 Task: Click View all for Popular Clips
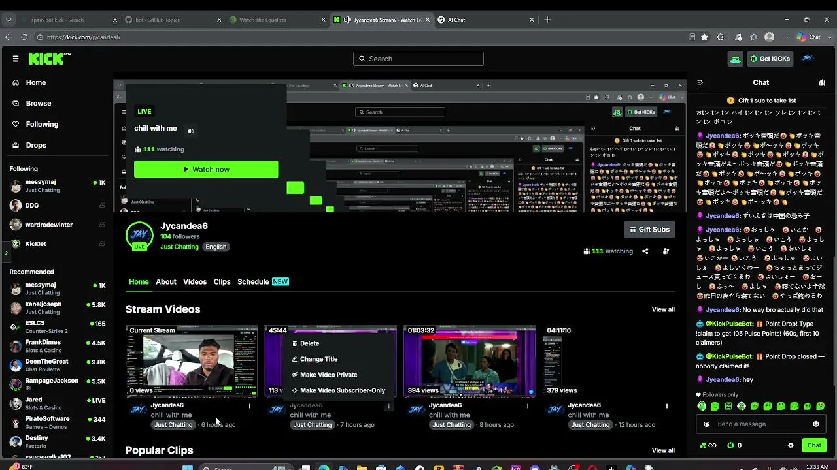(x=663, y=450)
